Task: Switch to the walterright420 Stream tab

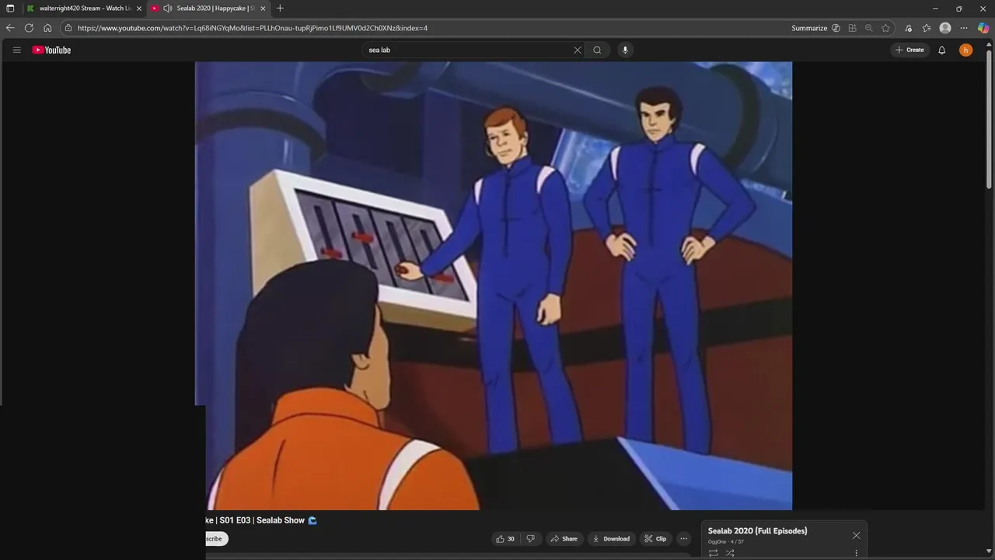Action: pos(84,8)
